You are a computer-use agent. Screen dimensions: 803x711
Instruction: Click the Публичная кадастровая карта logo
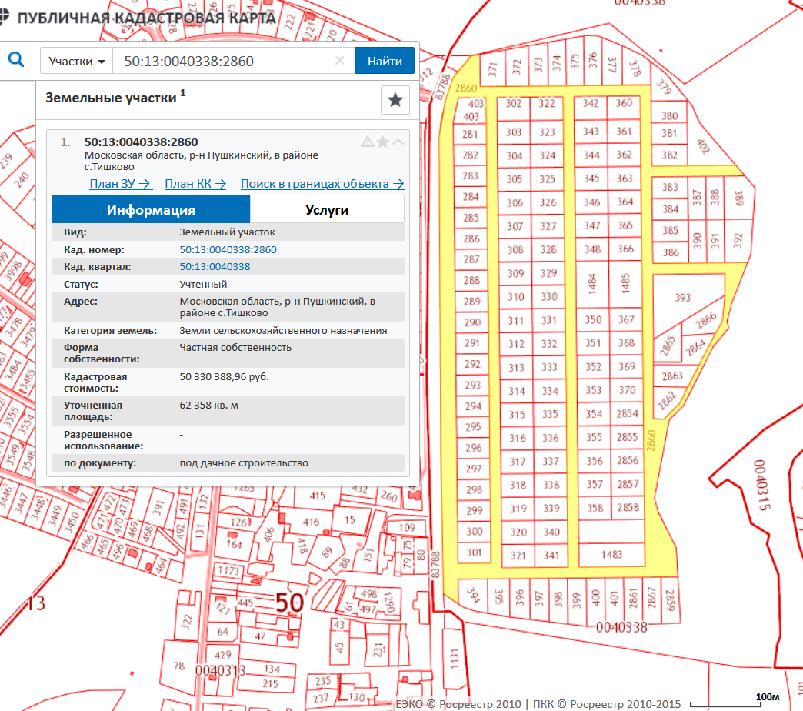138,17
